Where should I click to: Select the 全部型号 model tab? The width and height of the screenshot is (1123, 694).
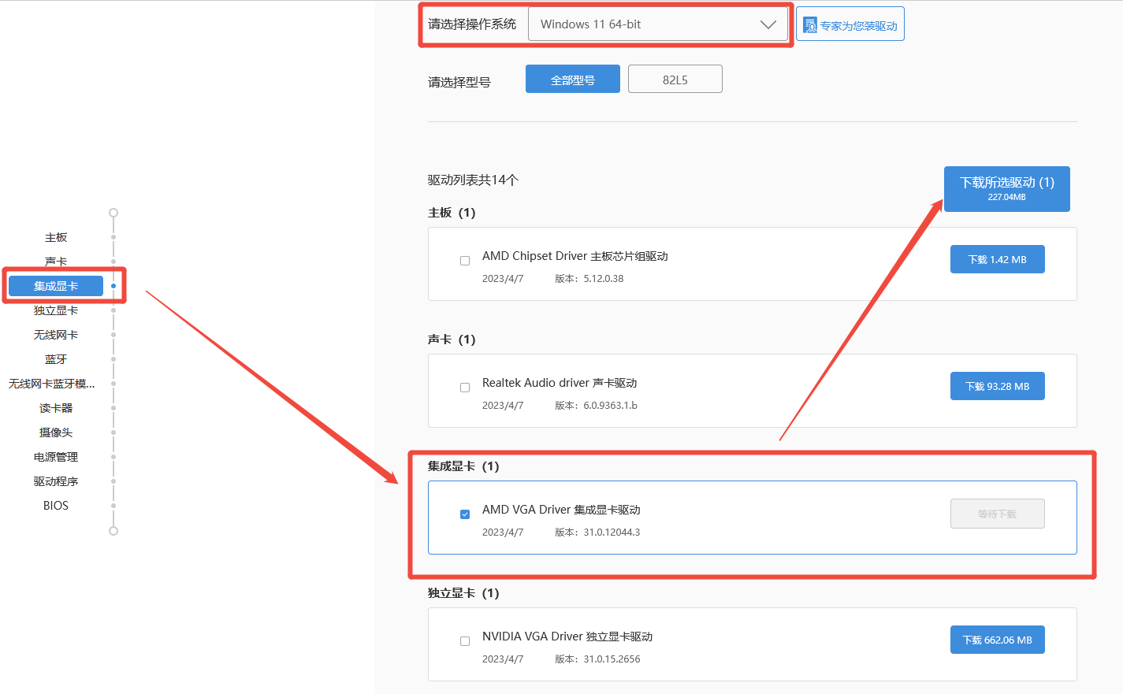[x=572, y=80]
